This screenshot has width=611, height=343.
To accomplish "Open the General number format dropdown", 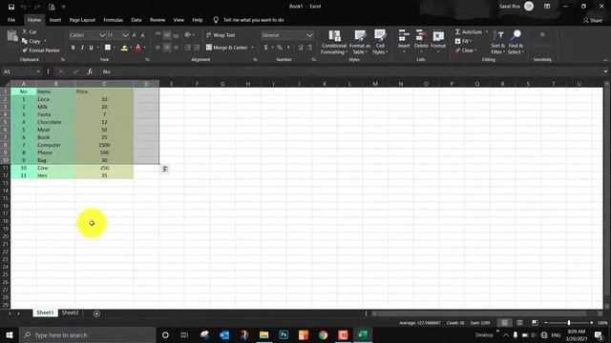I will 309,35.
